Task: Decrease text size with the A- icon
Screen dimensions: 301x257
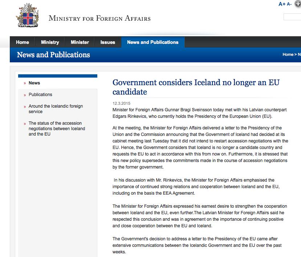Action: tap(289, 4)
